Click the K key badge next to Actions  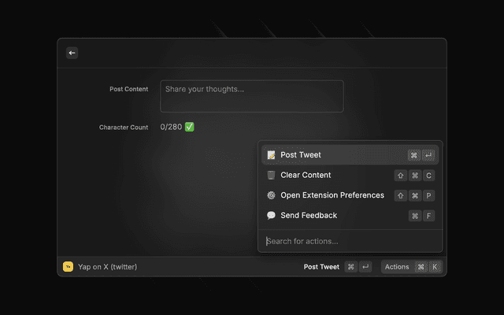click(435, 267)
